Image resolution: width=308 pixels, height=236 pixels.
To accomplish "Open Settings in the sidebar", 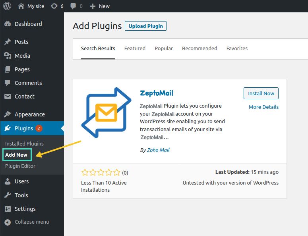I will (x=25, y=209).
